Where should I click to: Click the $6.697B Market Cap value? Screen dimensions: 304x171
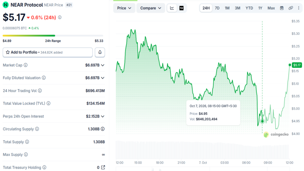pos(92,65)
